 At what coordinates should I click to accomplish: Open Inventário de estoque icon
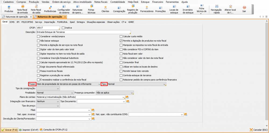pos(188,9)
